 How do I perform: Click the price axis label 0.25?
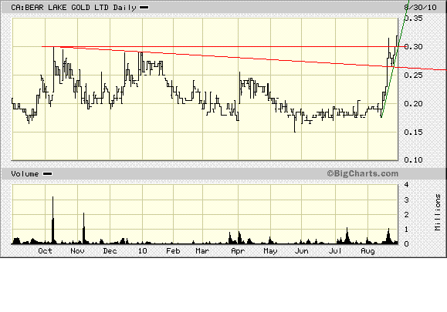pos(413,75)
